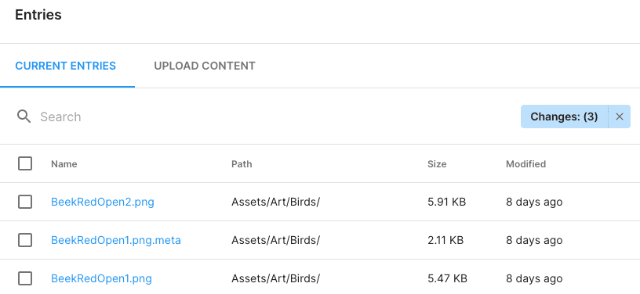
Task: Open the BeekRedOpen1.png.meta file link
Action: [x=116, y=240]
